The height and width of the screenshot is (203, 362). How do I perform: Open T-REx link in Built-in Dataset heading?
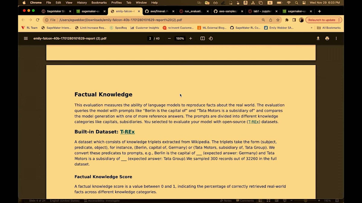(x=127, y=132)
